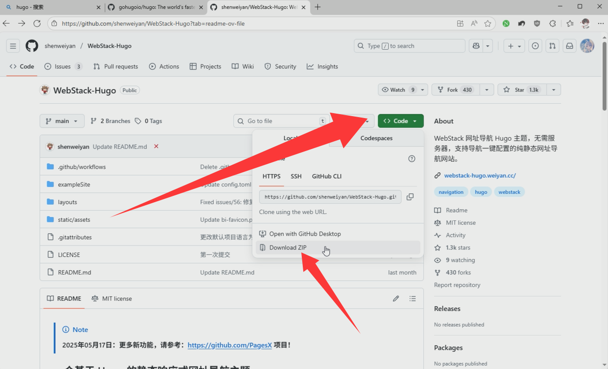Screen dimensions: 608x369
Task: Open the webstack-hugo.weiyan.cc website link
Action: click(x=480, y=175)
